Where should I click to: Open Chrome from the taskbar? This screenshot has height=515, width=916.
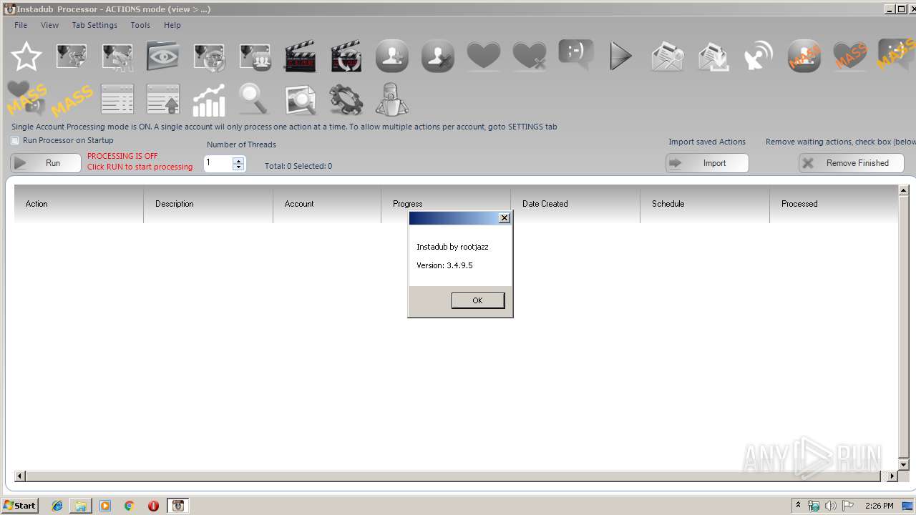(130, 506)
